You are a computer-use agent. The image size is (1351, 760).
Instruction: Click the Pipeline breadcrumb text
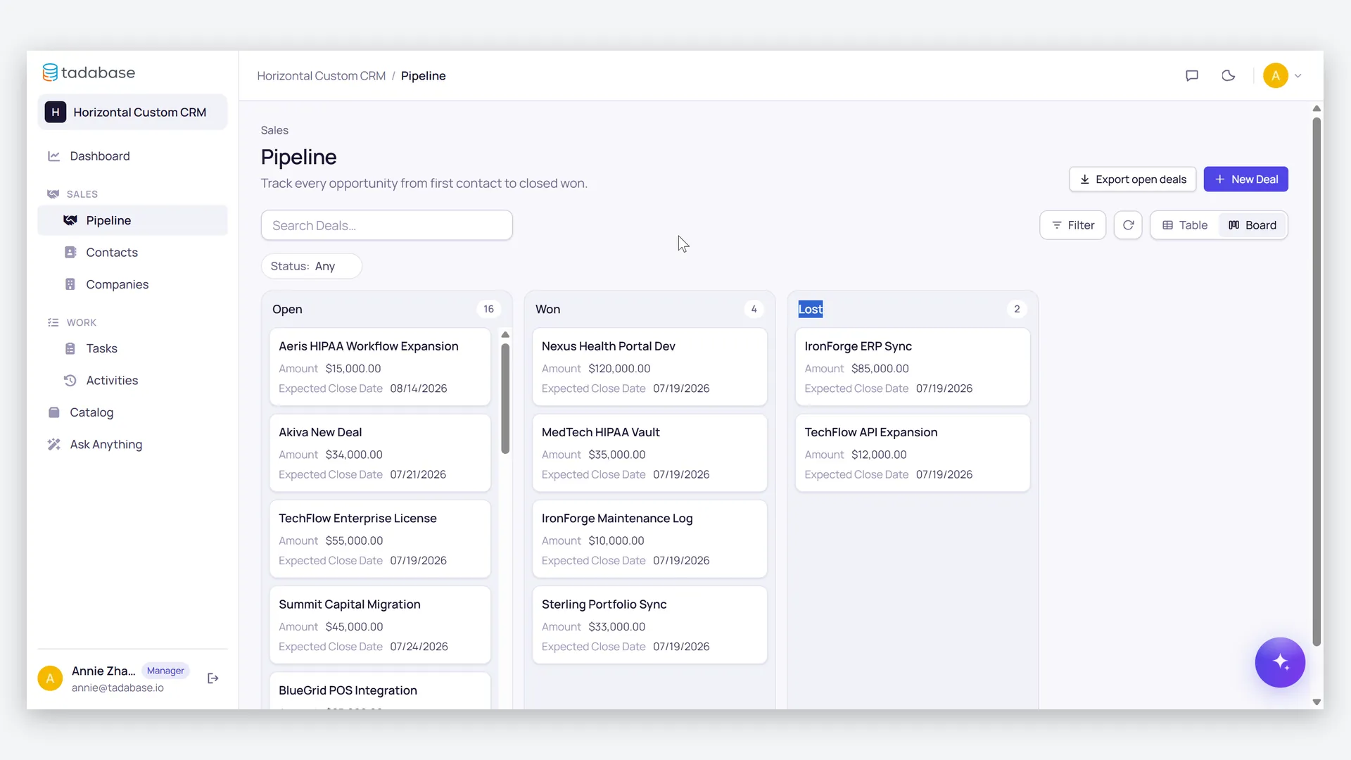(x=424, y=76)
